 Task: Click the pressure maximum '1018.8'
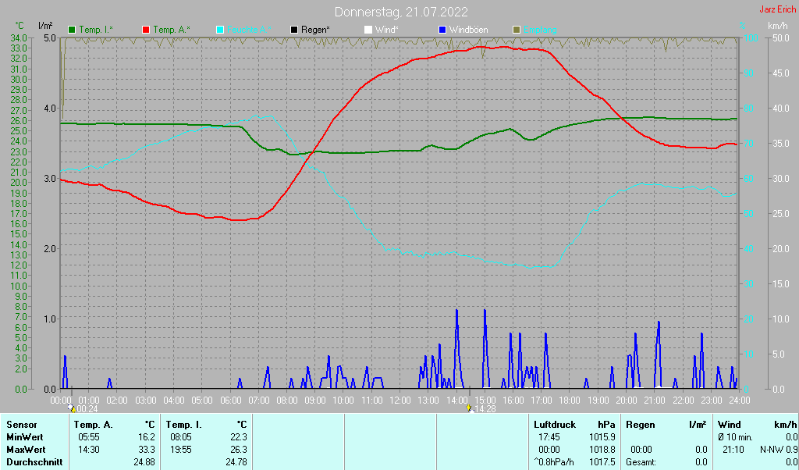(602, 450)
